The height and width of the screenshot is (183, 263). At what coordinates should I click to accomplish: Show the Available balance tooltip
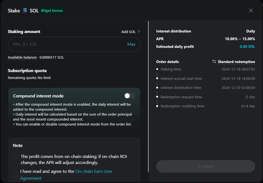tap(22, 58)
